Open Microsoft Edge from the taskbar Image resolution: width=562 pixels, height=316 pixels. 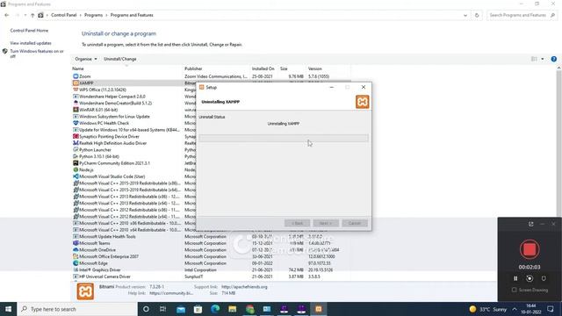point(215,309)
